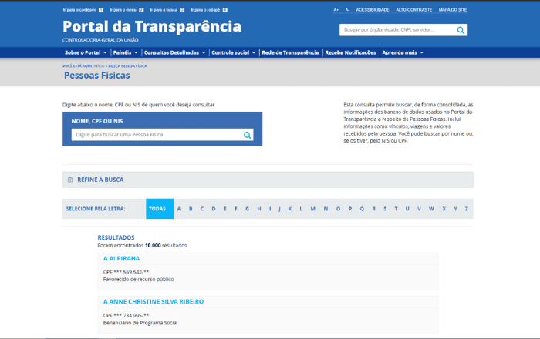Click the Pessoa Física search magnifier icon
Screen dimensions: 540x339
pyautogui.click(x=248, y=135)
